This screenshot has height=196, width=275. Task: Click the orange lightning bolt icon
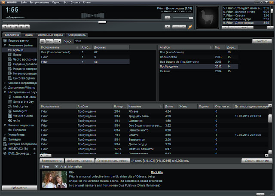(190, 27)
